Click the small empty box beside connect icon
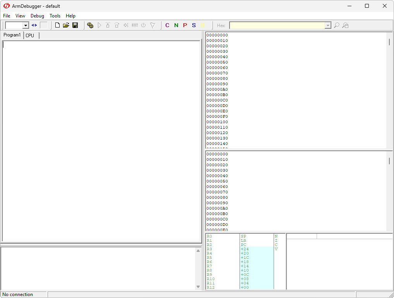This screenshot has height=298, width=394. click(x=44, y=25)
